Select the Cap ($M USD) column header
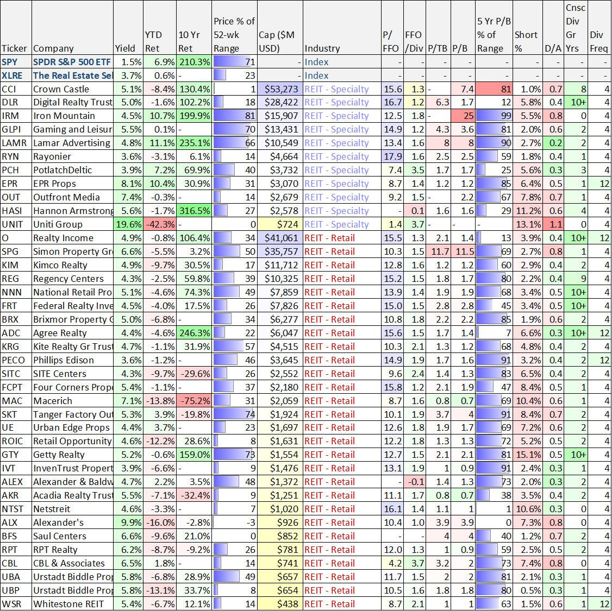The height and width of the screenshot is (611, 612). coord(280,28)
